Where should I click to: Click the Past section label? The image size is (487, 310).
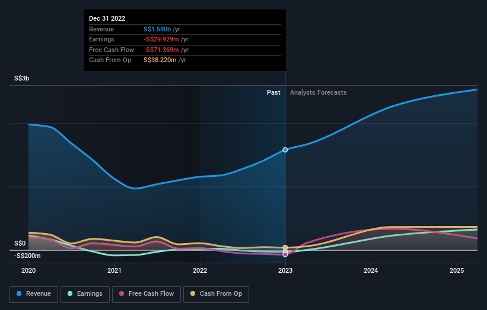273,93
